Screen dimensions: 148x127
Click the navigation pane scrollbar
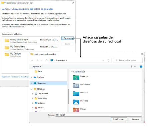[68, 97]
